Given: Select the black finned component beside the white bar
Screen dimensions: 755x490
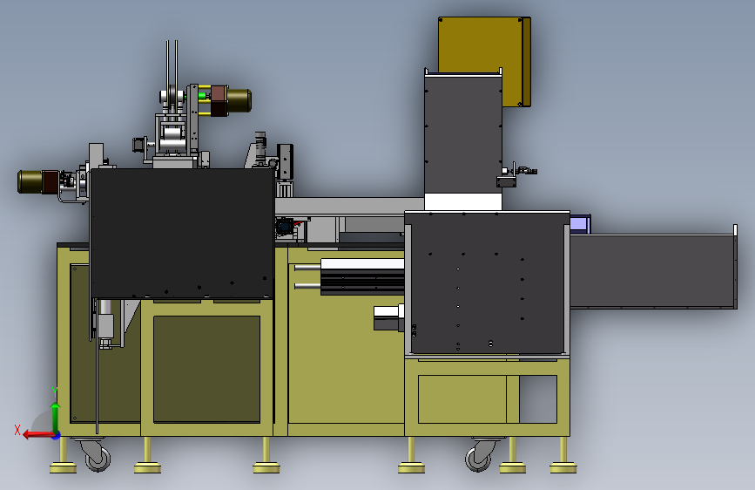Looking at the screenshot, I should coord(362,282).
